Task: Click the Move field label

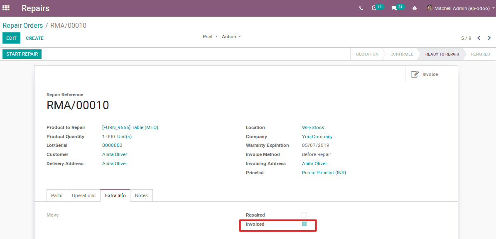Action: (52, 215)
